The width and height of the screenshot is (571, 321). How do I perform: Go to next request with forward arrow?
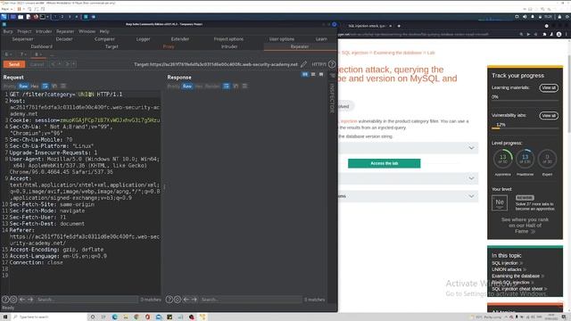67,64
